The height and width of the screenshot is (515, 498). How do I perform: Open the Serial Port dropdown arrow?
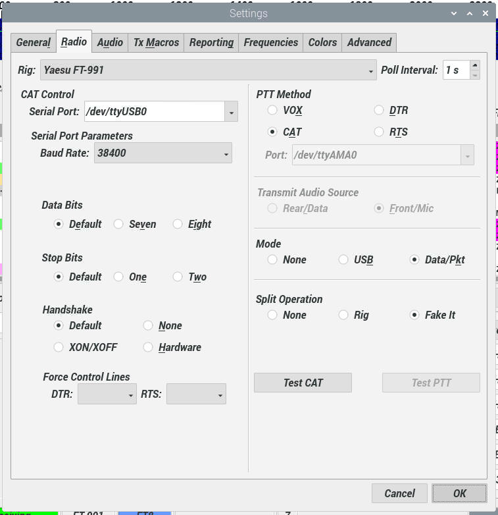(231, 112)
